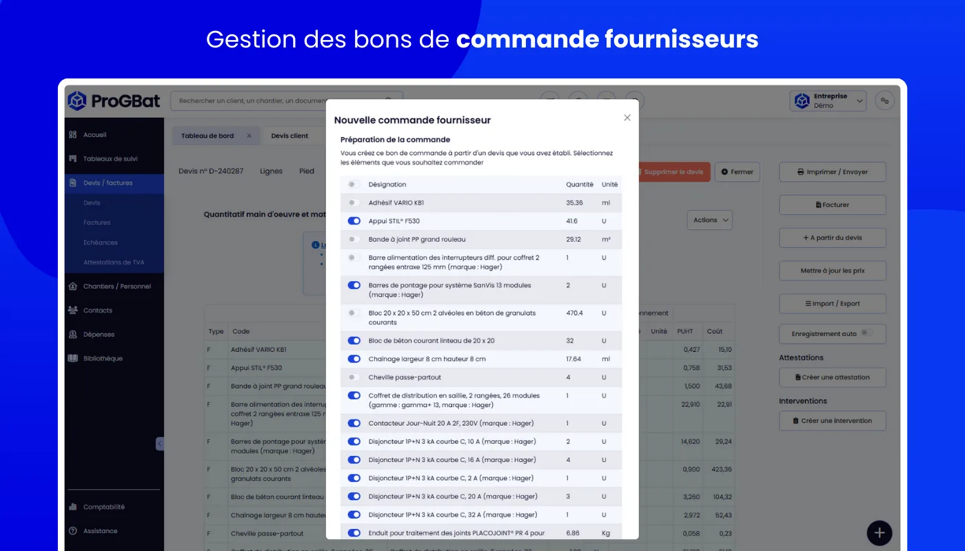Click the Imprimer / Envoyer button

(x=833, y=171)
